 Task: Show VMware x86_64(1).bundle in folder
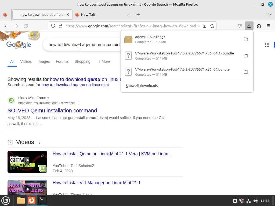click(246, 56)
